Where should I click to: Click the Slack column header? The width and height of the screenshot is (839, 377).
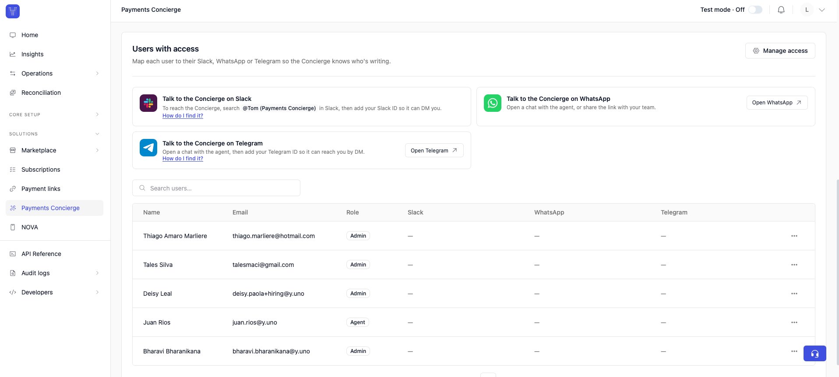416,212
